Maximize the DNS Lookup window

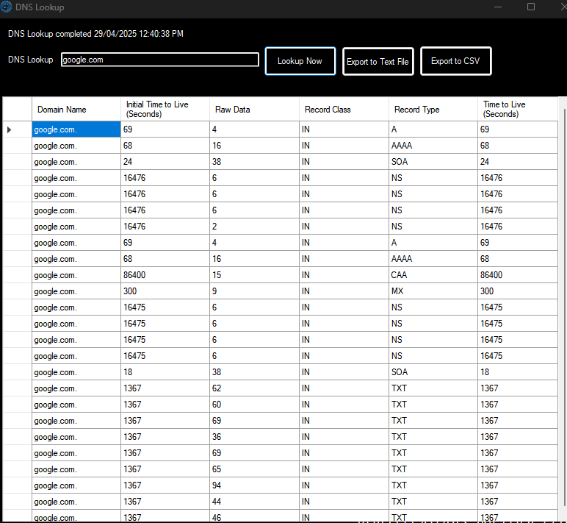click(x=531, y=7)
